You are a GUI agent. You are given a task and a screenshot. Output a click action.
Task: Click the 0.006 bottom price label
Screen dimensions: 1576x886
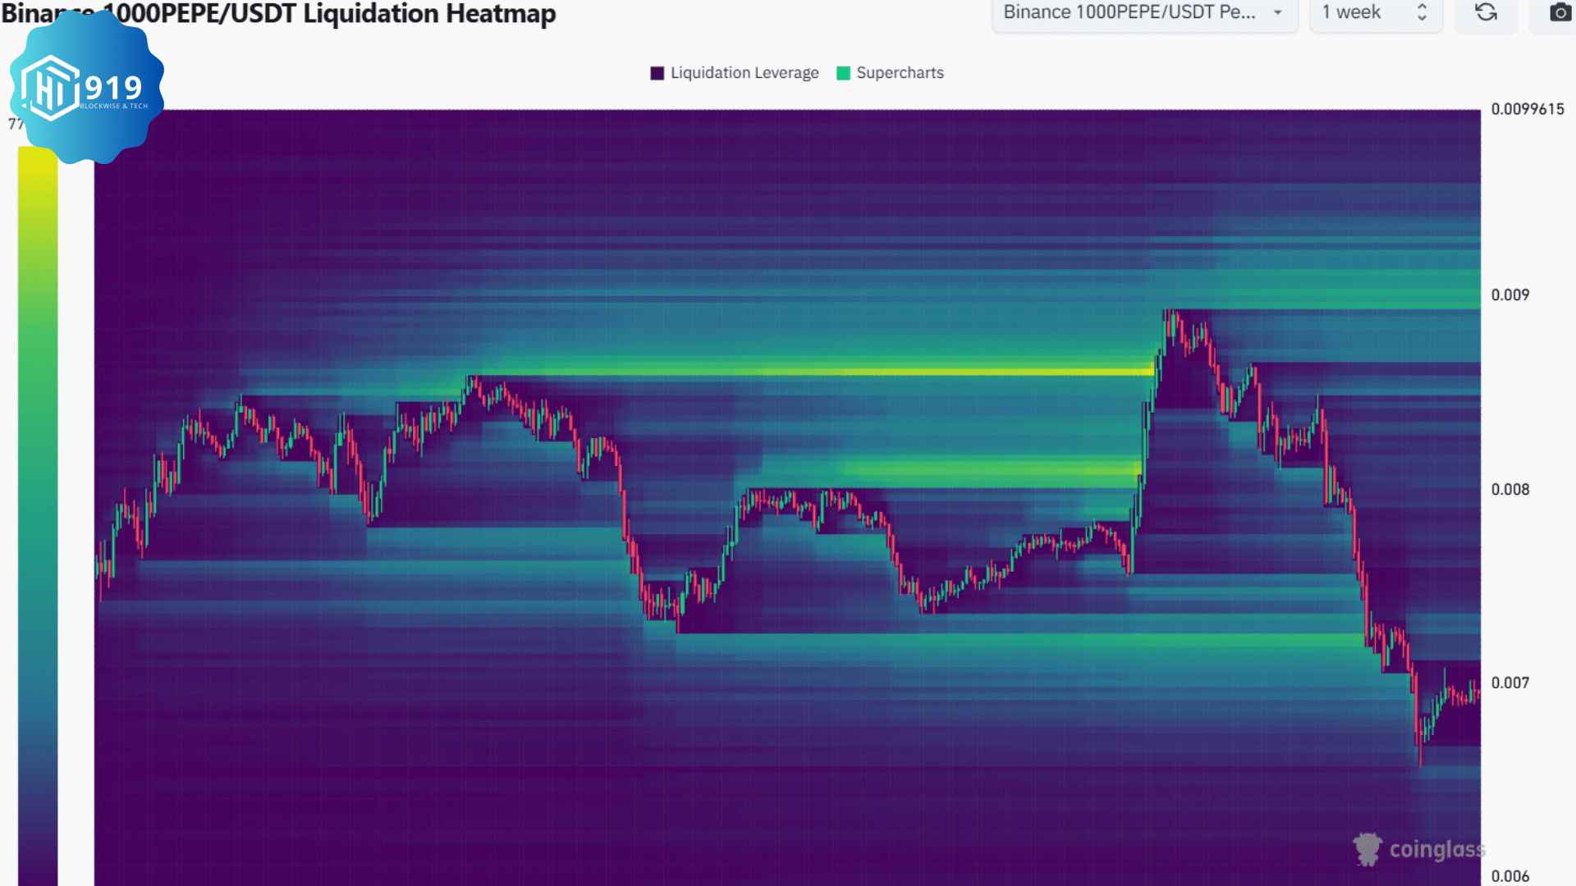pyautogui.click(x=1510, y=876)
